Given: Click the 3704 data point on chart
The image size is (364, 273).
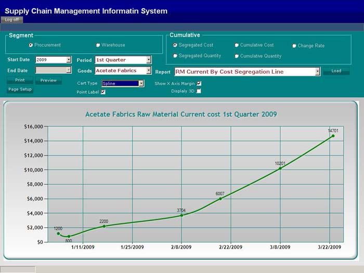Looking at the screenshot, I should point(181,215).
